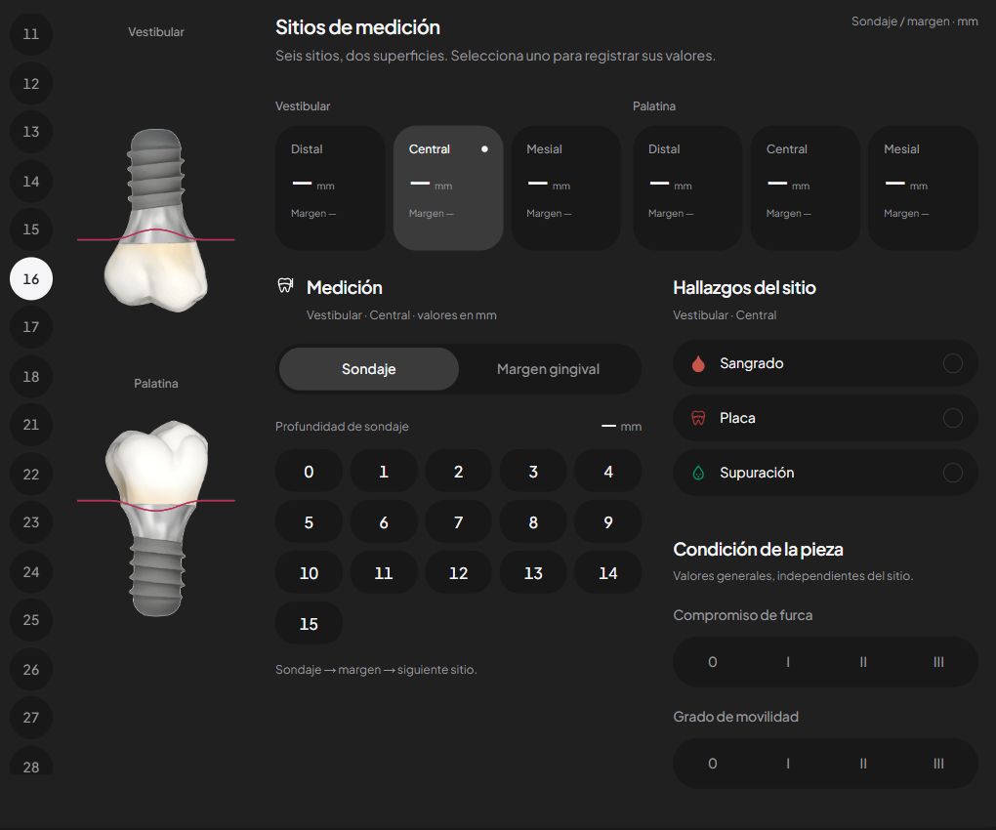996x830 pixels.
Task: Set probing depth to 15
Action: [309, 624]
